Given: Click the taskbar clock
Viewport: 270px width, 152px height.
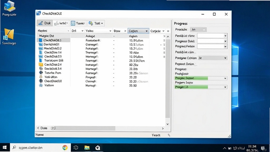Looking at the screenshot, I should tap(252, 148).
